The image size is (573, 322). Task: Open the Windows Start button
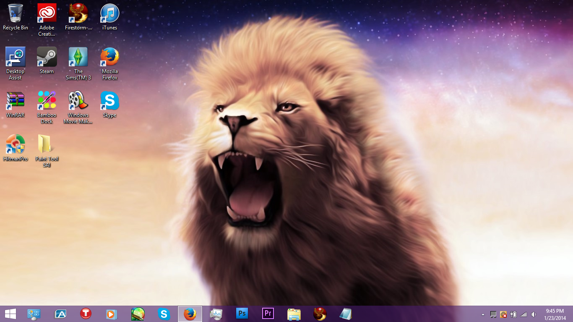click(10, 314)
